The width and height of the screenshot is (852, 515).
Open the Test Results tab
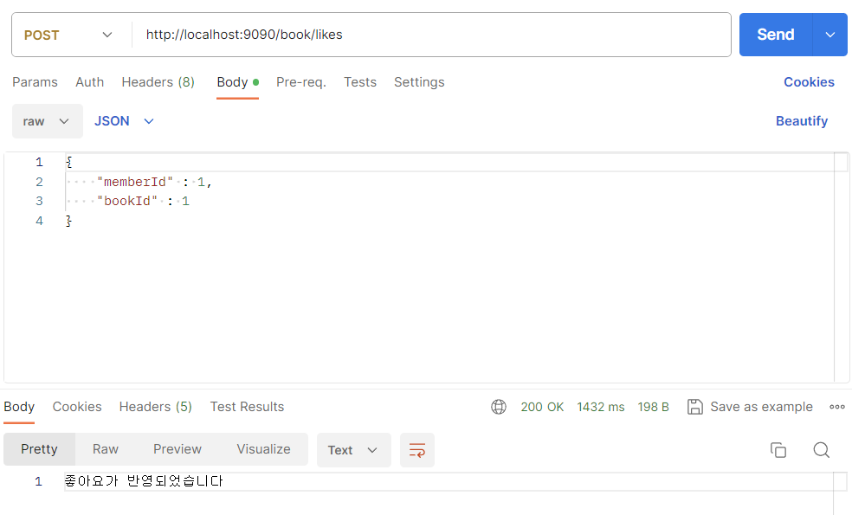pos(248,407)
